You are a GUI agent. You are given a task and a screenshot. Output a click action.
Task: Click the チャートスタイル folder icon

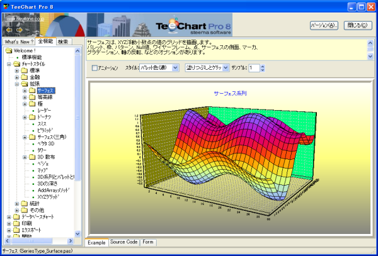coord(16,64)
